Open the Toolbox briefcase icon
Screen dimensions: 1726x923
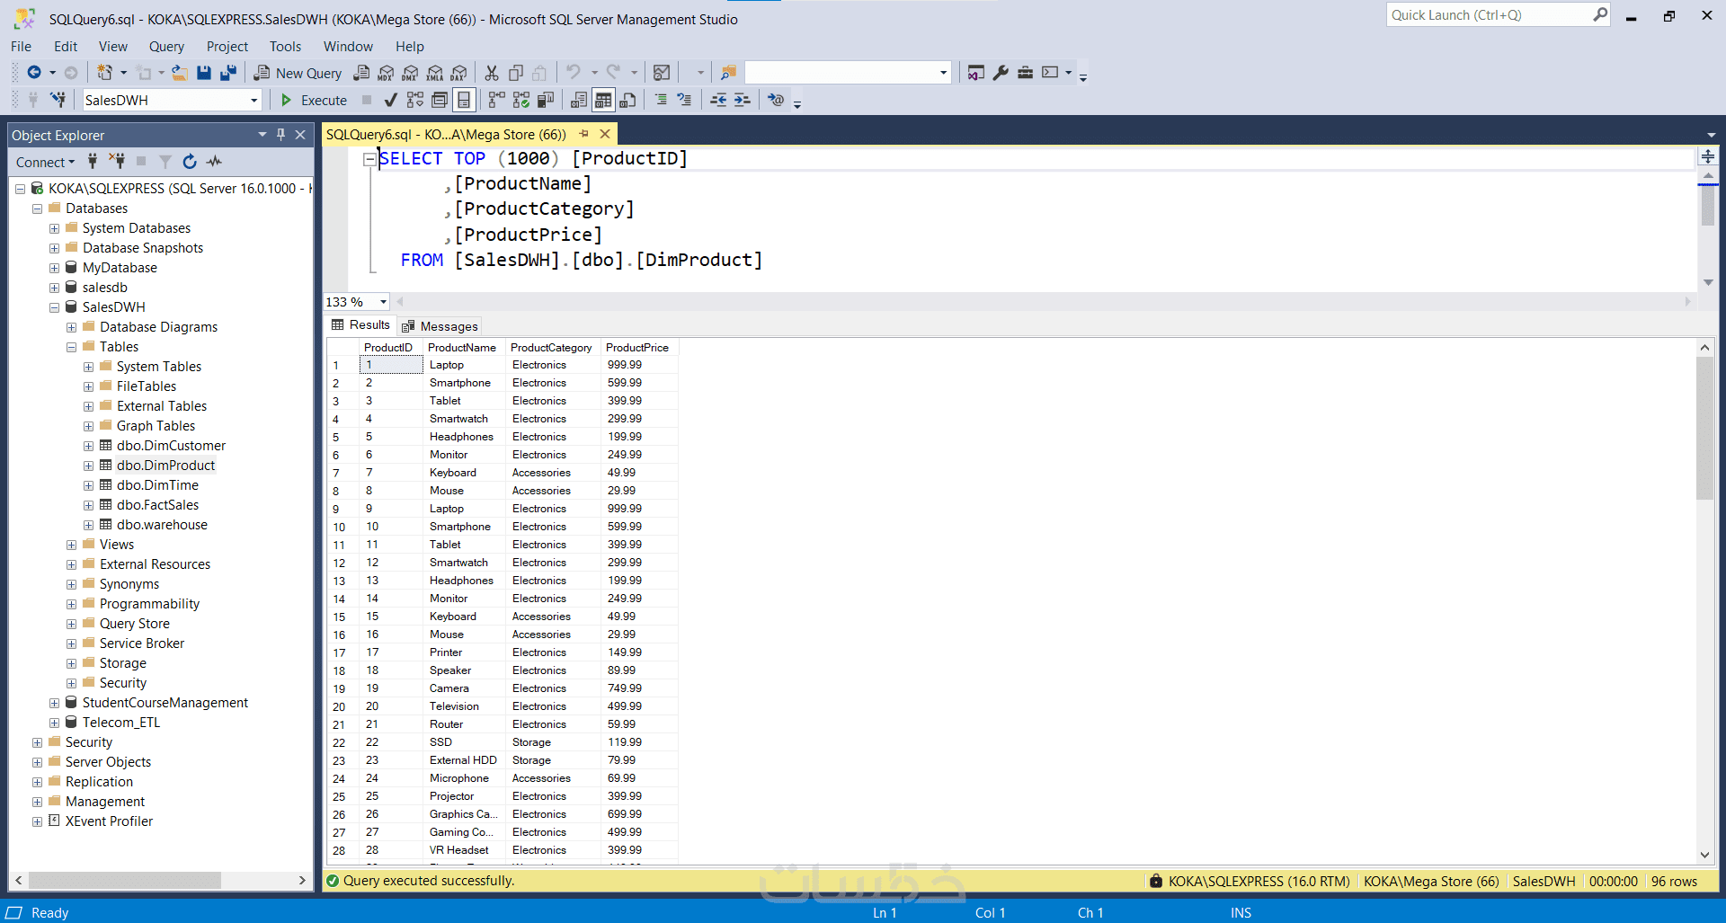[1025, 73]
